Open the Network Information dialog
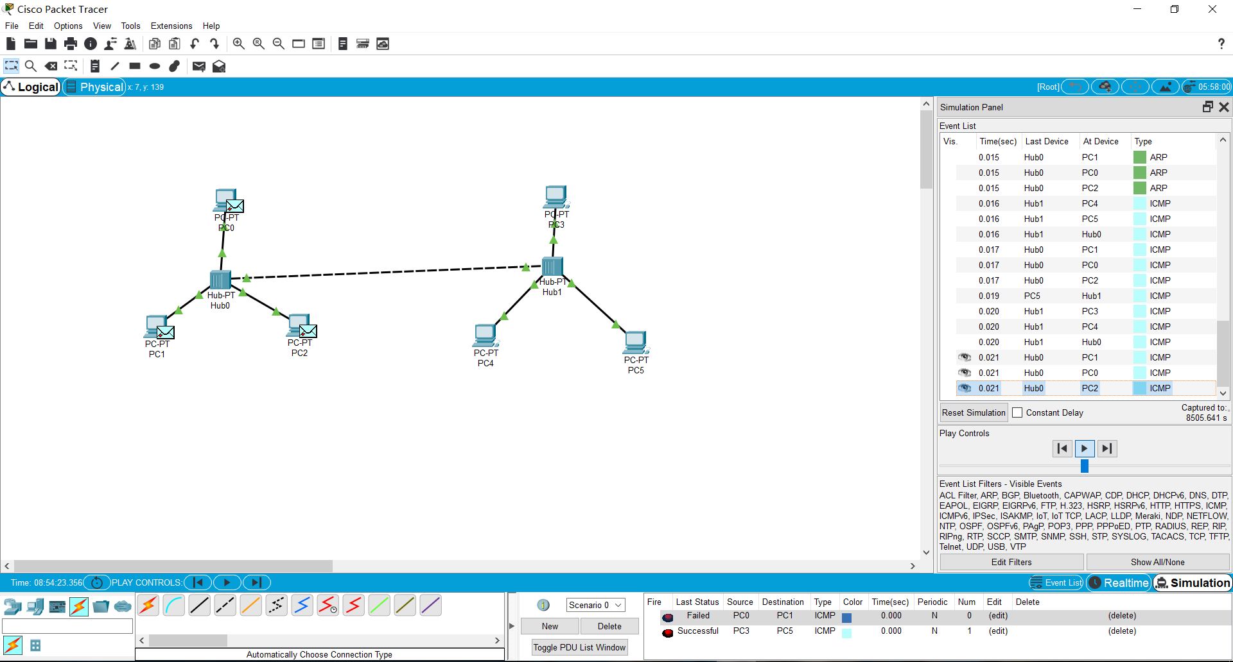This screenshot has height=662, width=1233. [90, 44]
